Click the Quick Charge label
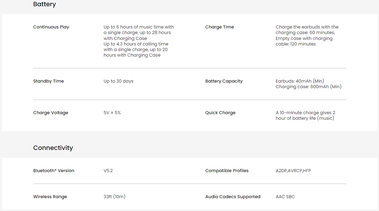Screen dimensions: 379x211 [x=220, y=113]
